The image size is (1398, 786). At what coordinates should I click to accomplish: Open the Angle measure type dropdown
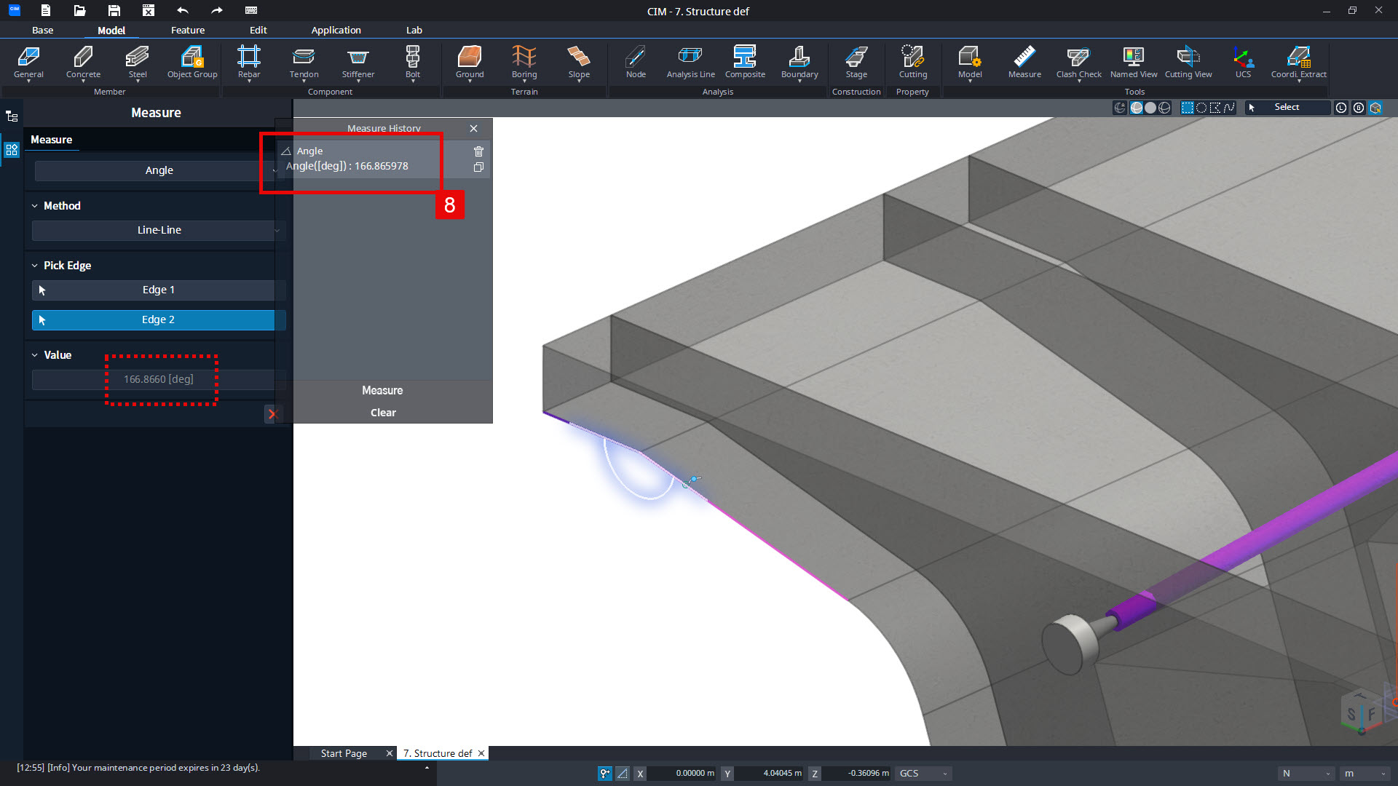tap(159, 170)
